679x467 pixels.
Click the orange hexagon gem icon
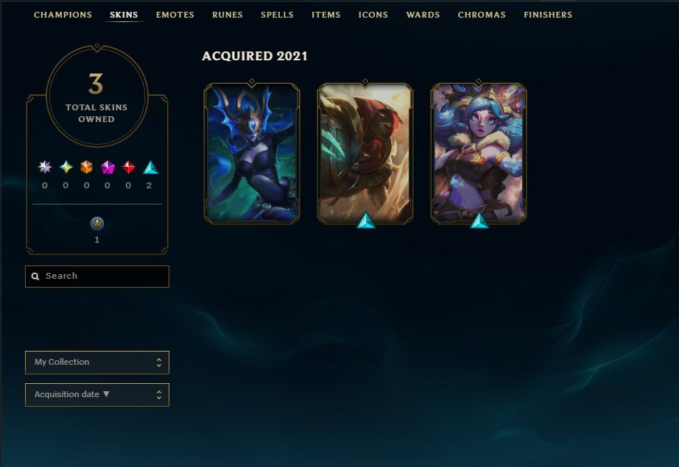[x=87, y=167]
